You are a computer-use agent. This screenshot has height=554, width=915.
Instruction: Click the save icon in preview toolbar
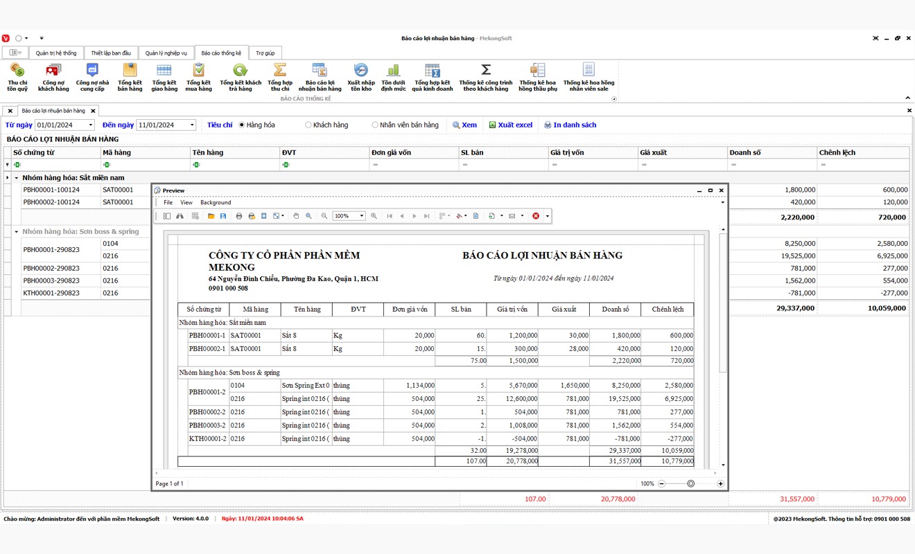[223, 216]
